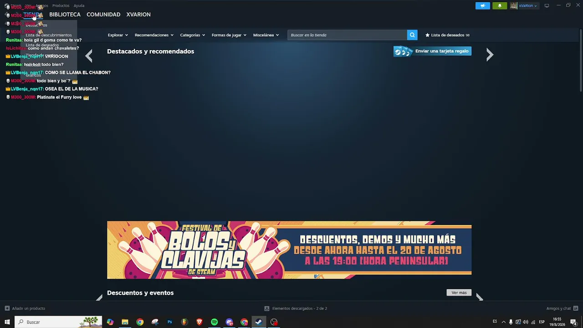This screenshot has height=328, width=583.
Task: Switch to the BIBLIOTECA tab
Action: point(65,15)
